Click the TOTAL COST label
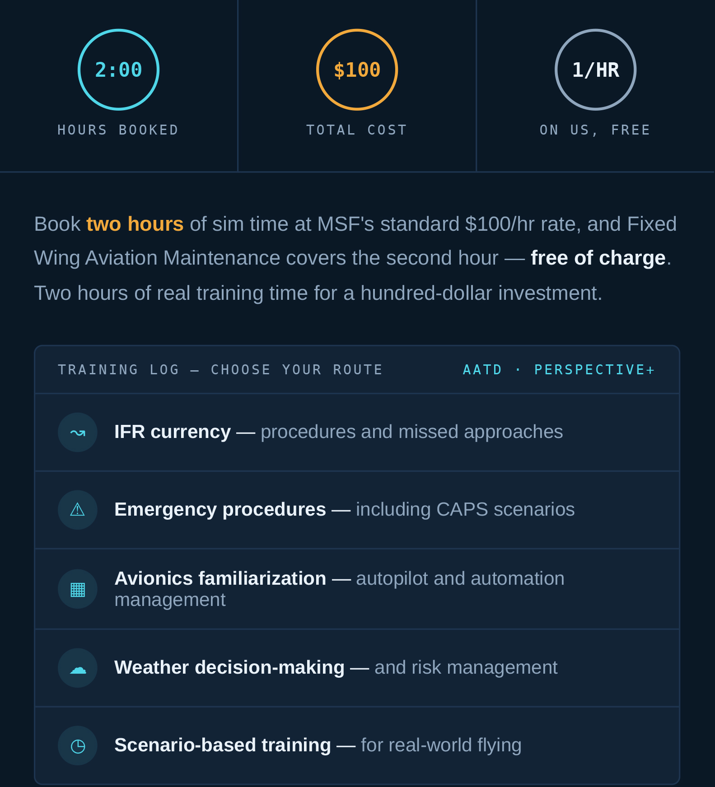Viewport: 715px width, 787px height. click(x=357, y=130)
